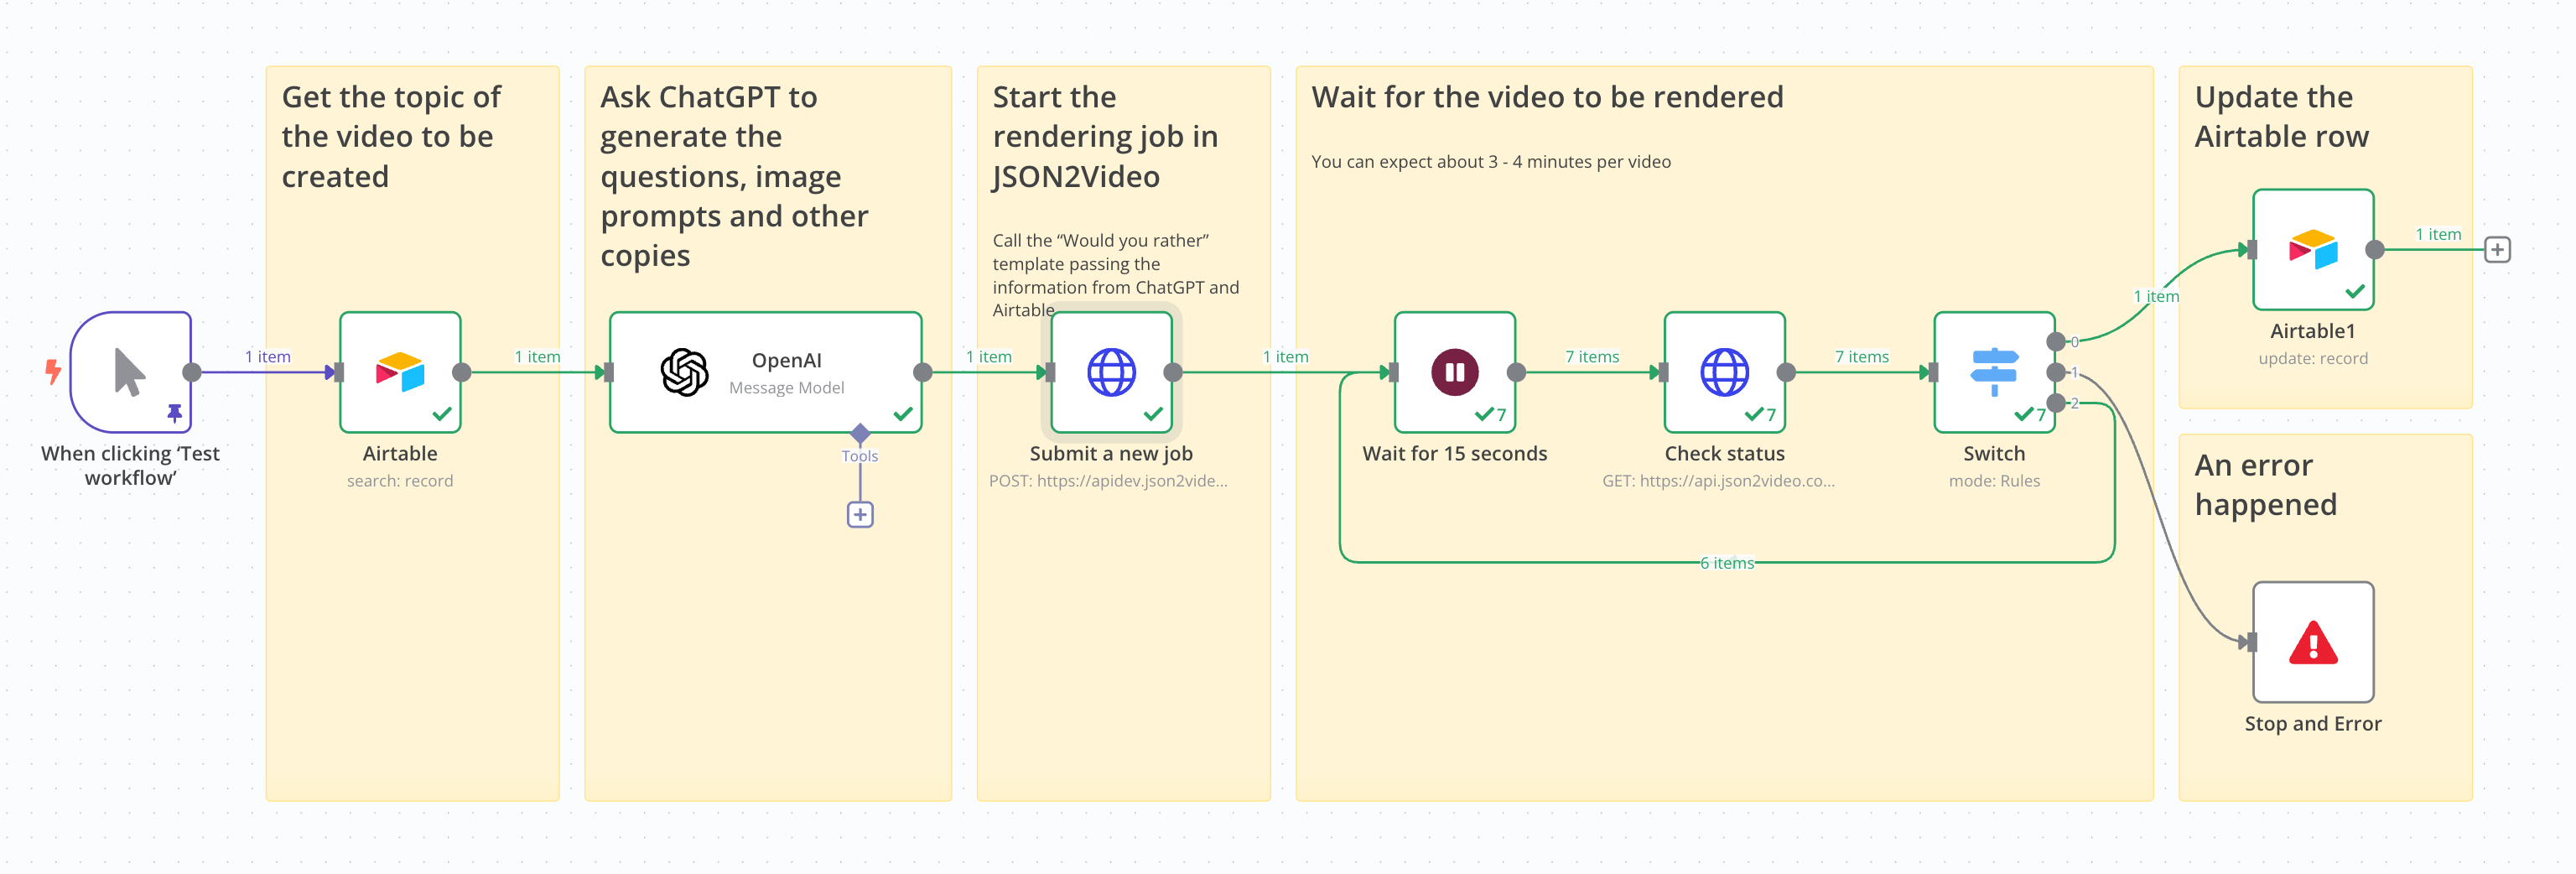2576x874 pixels.
Task: Click 'Call the Would you rather template' description
Action: click(x=1116, y=275)
